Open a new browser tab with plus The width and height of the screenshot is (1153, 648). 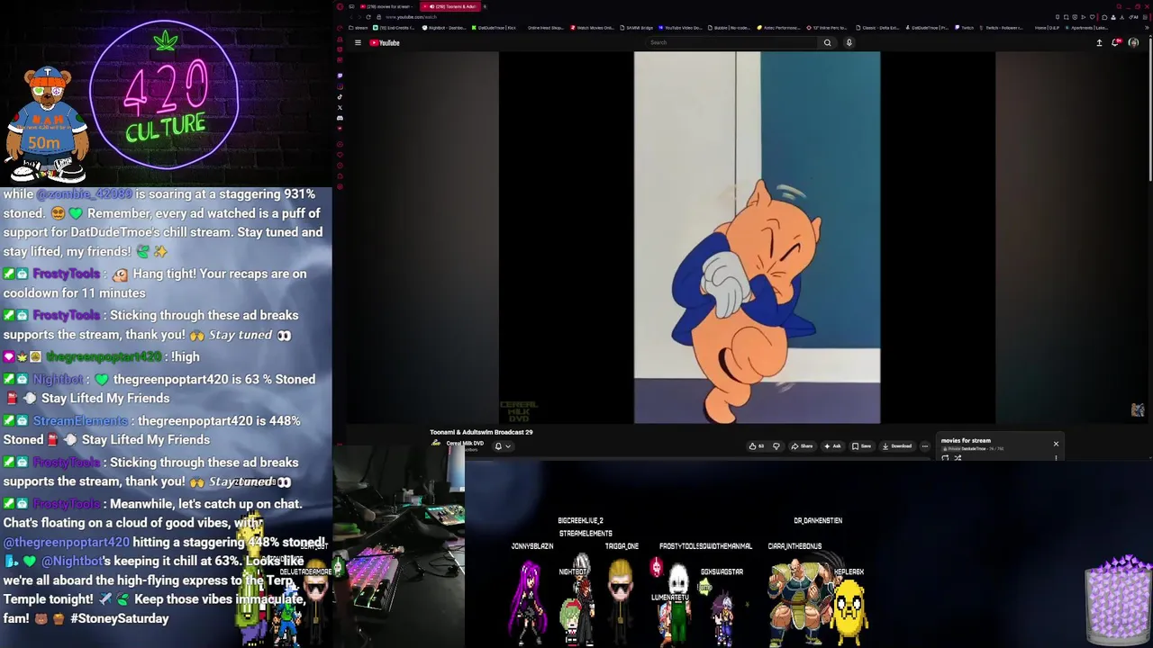[485, 6]
